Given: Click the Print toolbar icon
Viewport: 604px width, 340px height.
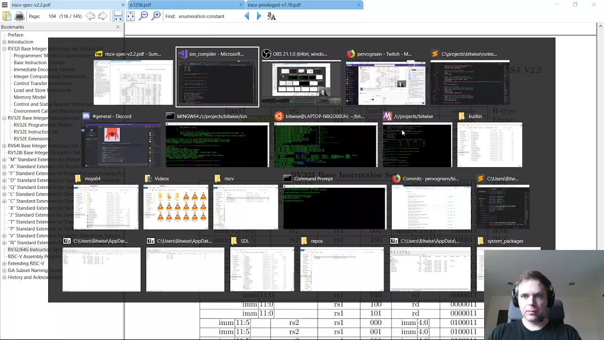Looking at the screenshot, I should point(19,16).
